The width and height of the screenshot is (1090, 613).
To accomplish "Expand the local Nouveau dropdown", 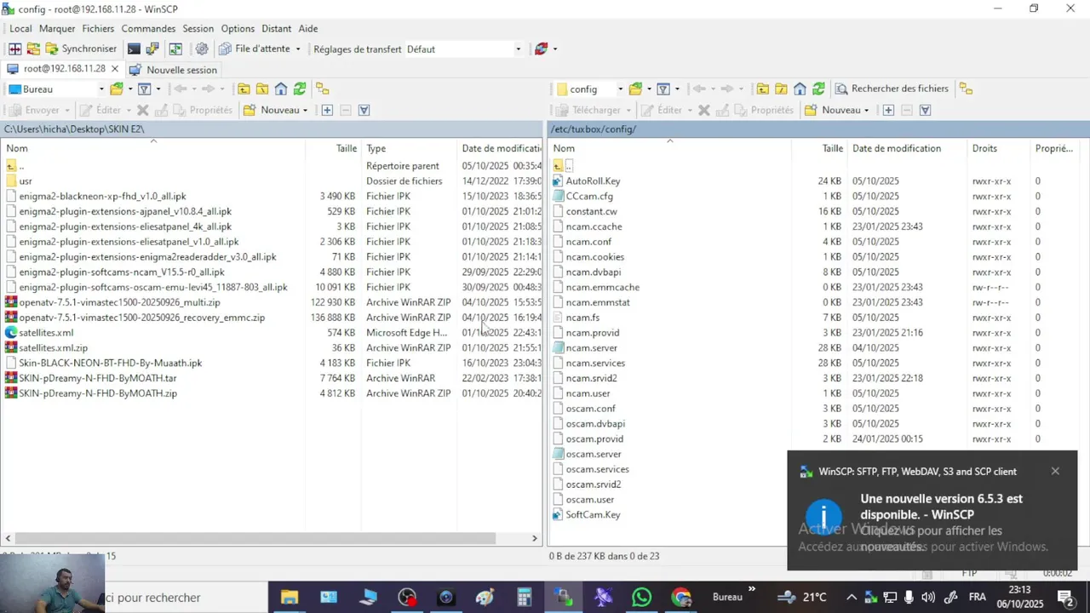I will coord(305,110).
